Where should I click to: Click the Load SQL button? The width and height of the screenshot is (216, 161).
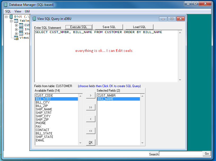(139, 27)
